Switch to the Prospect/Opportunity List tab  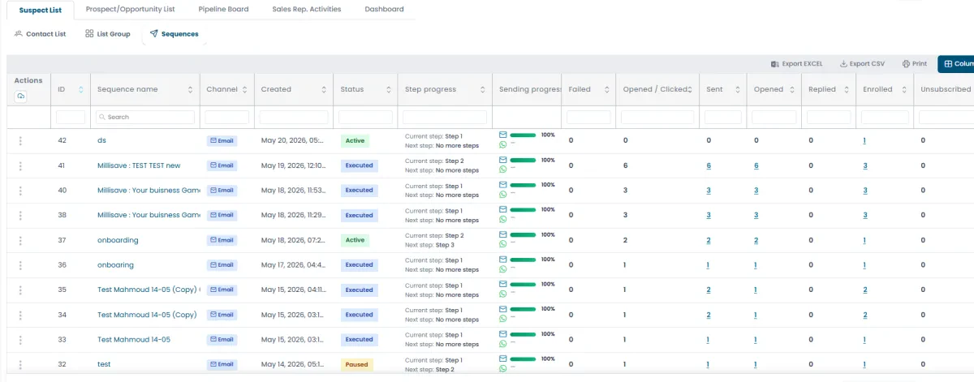point(130,10)
